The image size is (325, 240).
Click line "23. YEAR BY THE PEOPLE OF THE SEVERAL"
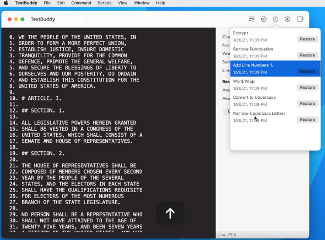click(x=66, y=178)
